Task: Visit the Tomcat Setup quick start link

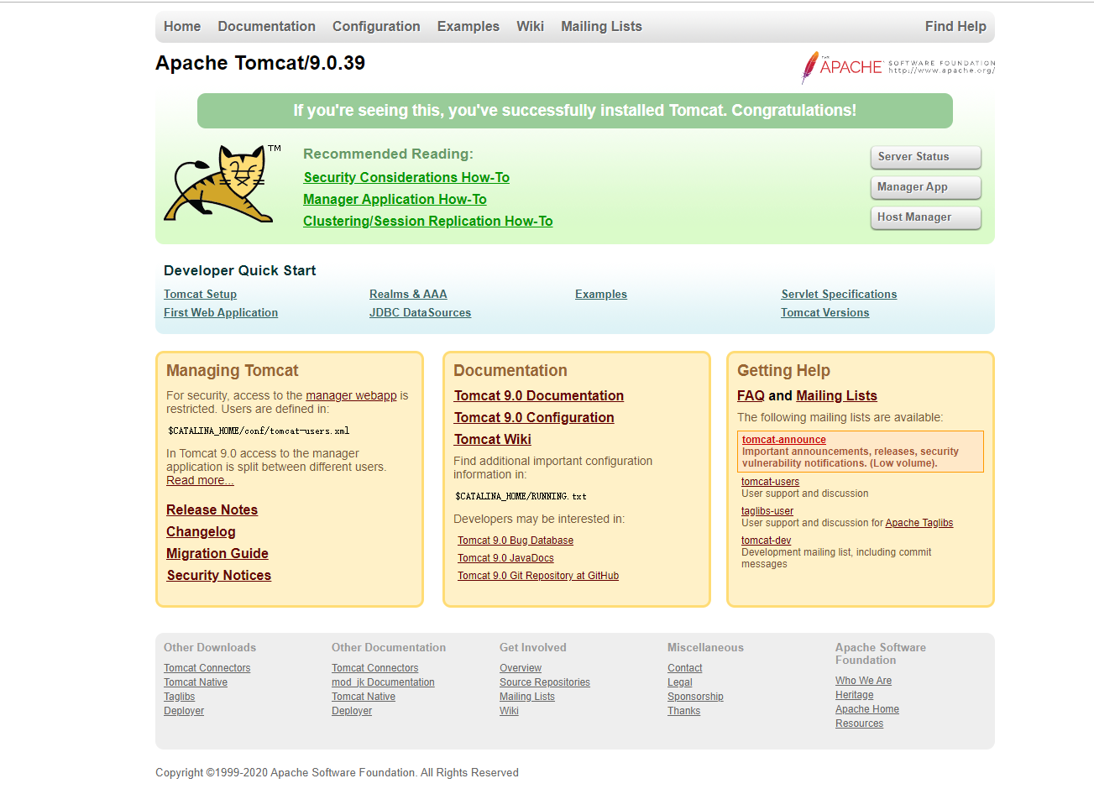Action: [200, 294]
